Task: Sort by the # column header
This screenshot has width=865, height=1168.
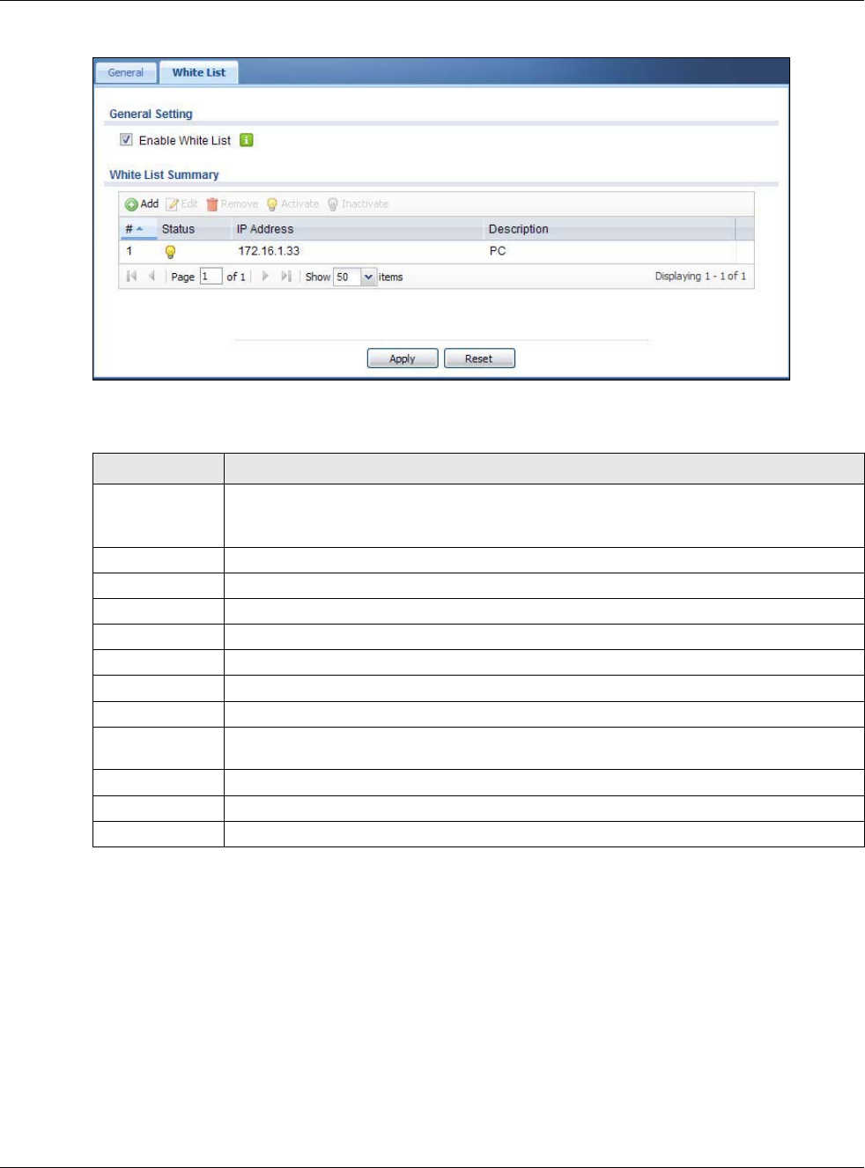Action: point(137,229)
